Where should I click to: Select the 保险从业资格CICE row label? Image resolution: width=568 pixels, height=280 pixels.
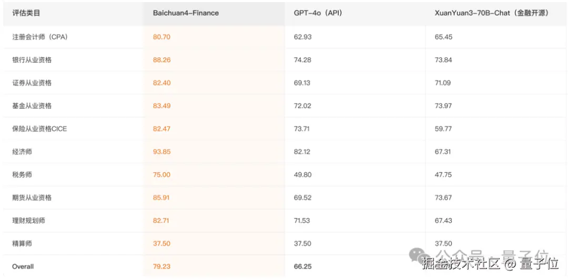click(39, 129)
